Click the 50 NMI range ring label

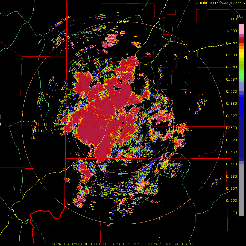click(x=123, y=72)
